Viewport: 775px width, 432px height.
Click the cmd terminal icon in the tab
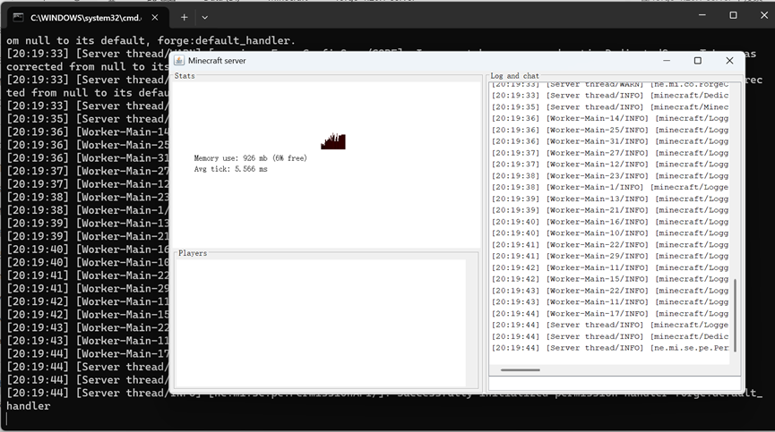(18, 17)
